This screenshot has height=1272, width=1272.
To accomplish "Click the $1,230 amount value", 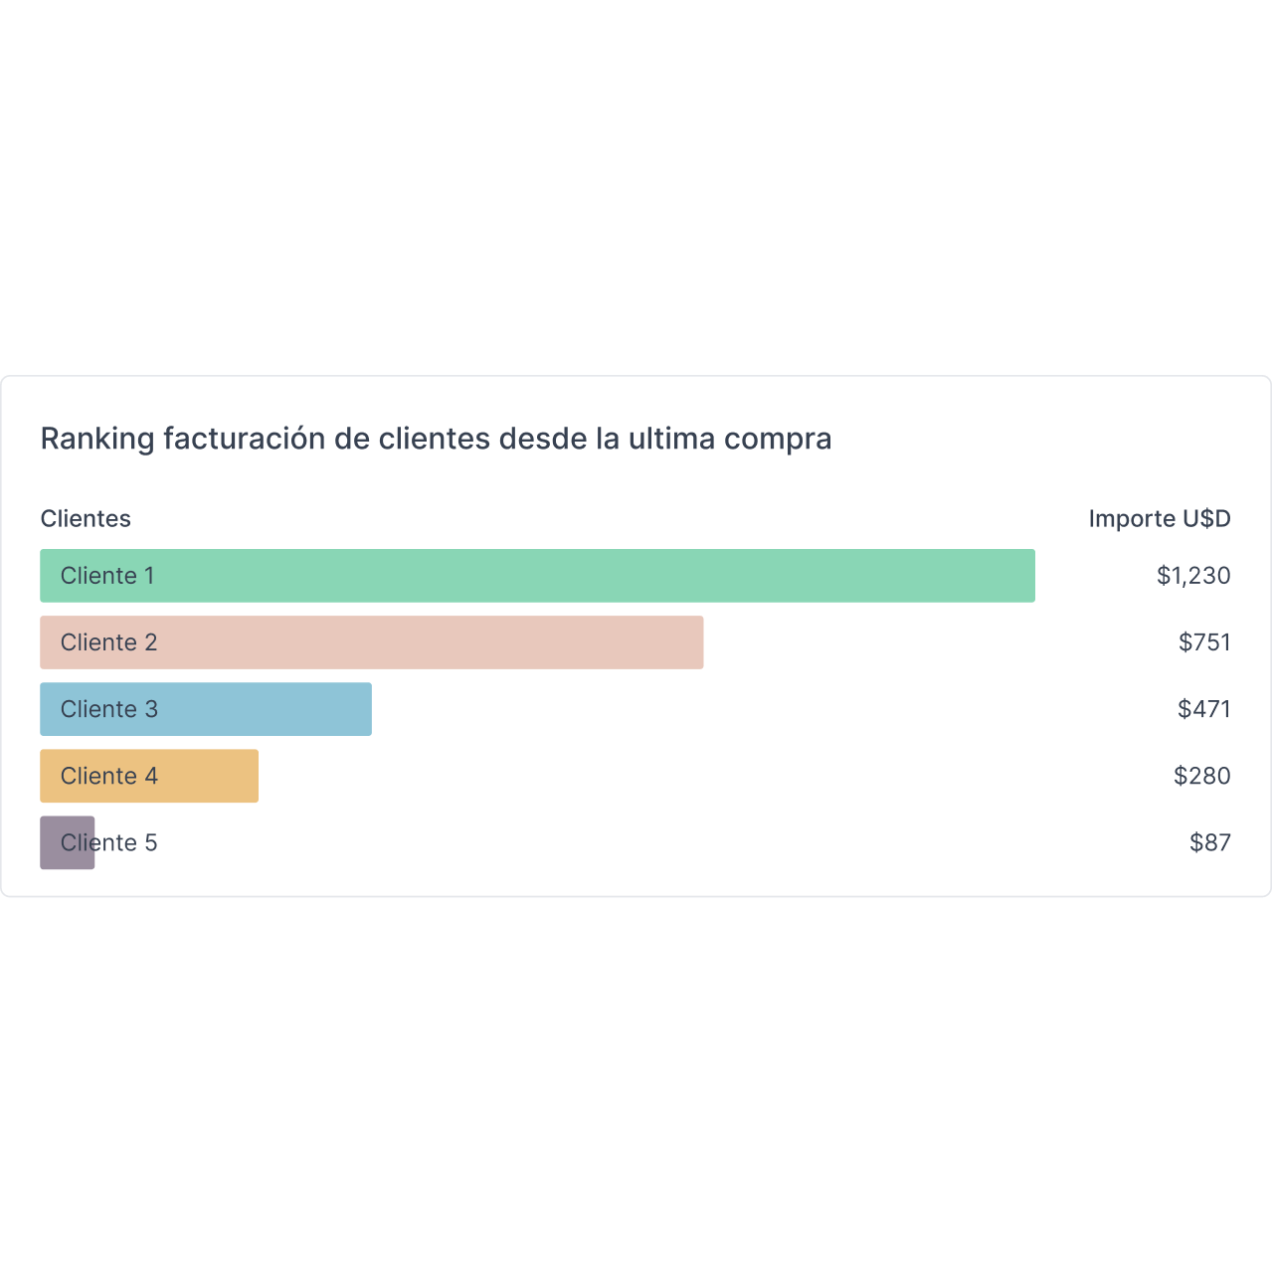I will click(1192, 576).
